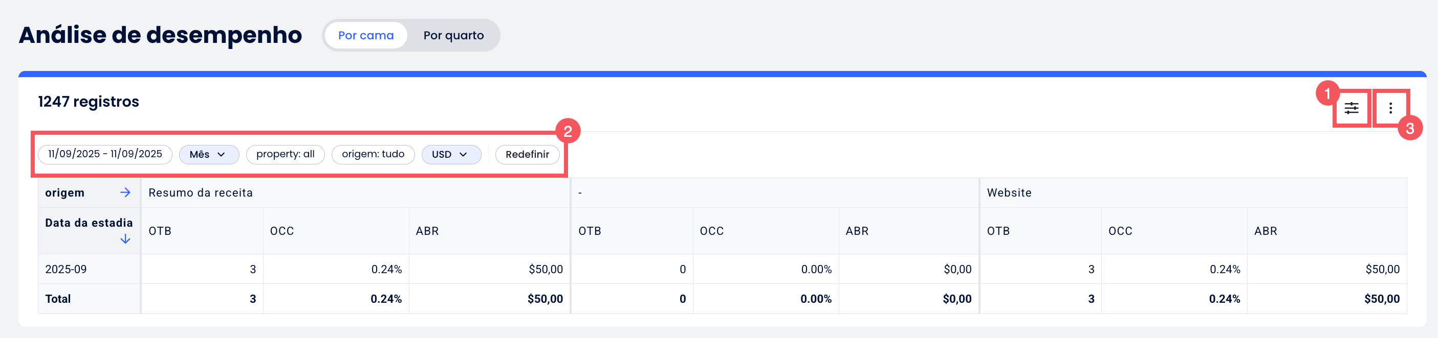Click OTB header under Resumo da receita
1438x338 pixels.
click(x=160, y=231)
